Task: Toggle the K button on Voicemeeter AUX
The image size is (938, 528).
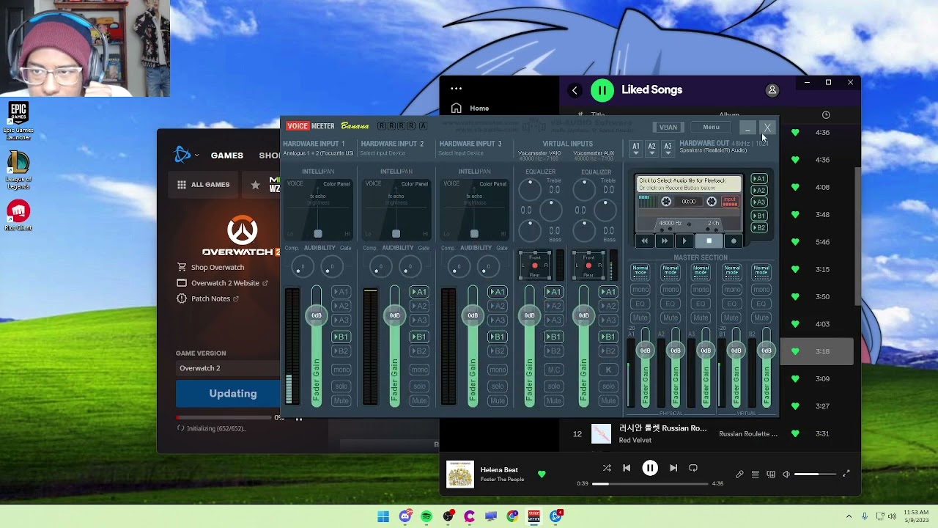Action: pyautogui.click(x=608, y=370)
